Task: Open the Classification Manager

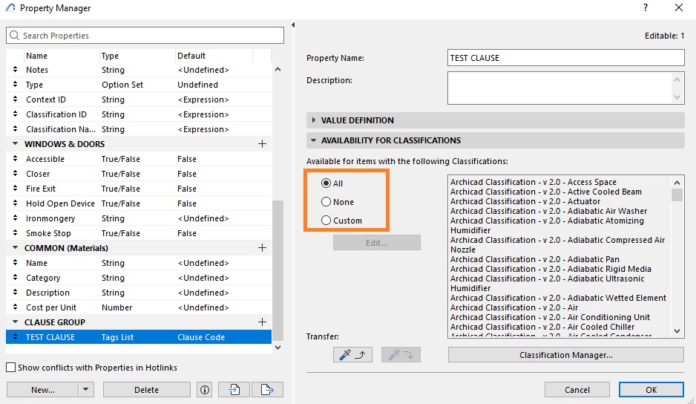Action: tap(566, 355)
